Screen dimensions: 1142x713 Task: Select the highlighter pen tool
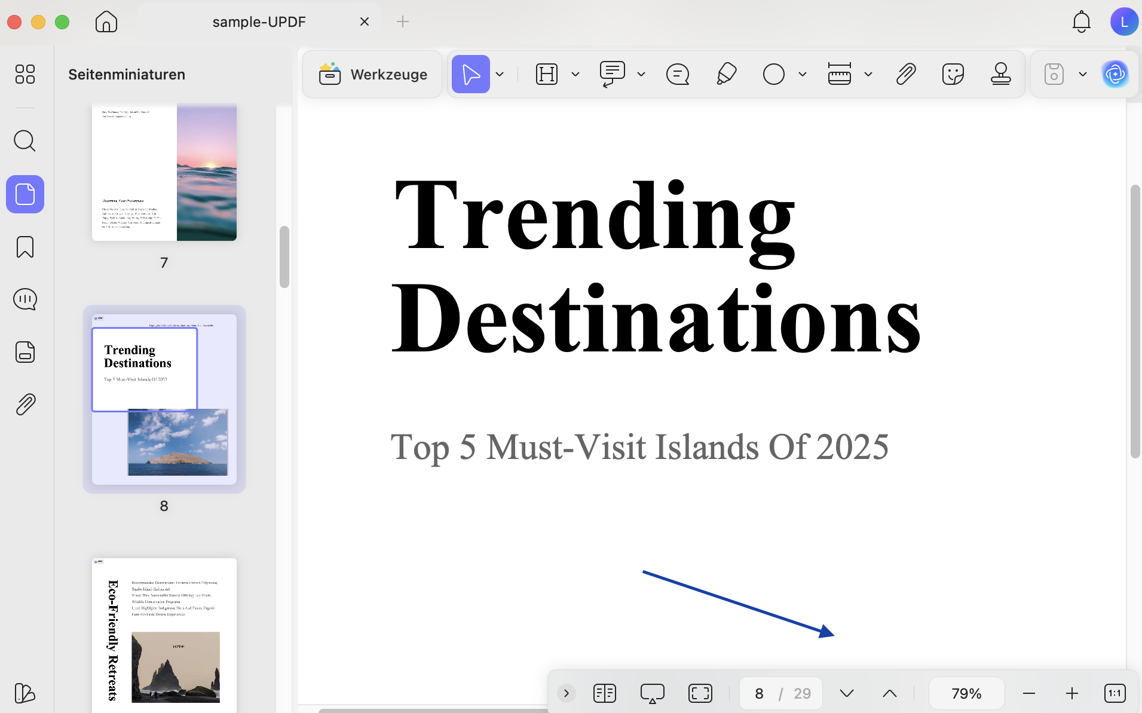(x=726, y=74)
